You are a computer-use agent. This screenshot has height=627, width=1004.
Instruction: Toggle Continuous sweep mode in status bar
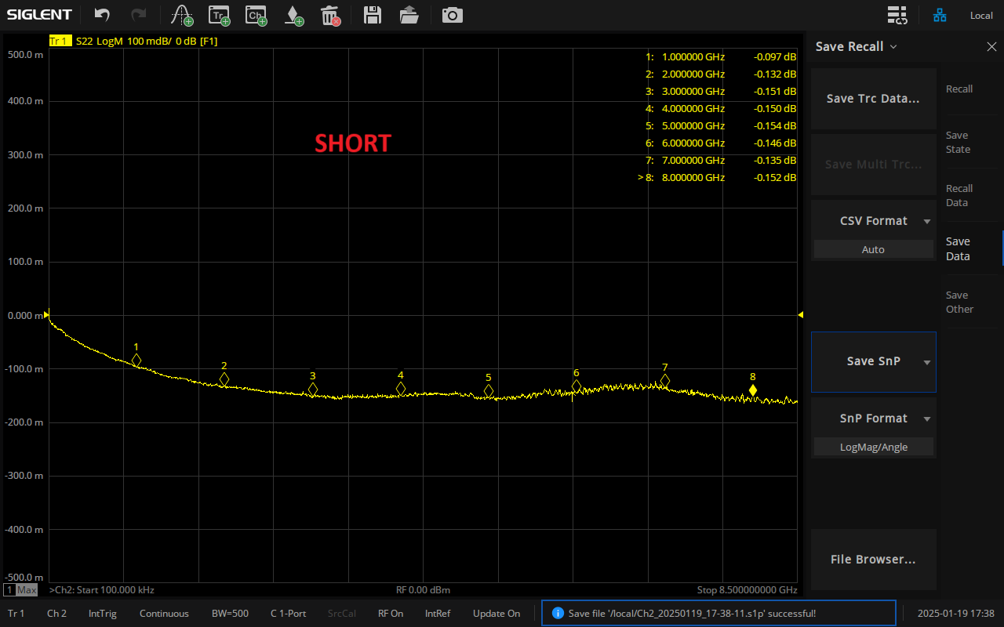(164, 614)
